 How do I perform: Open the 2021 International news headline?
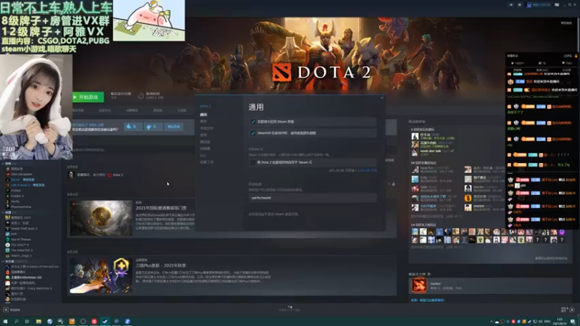point(160,208)
